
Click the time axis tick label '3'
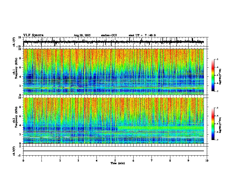pos(78,160)
